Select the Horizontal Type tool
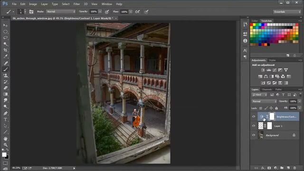 tap(5, 119)
